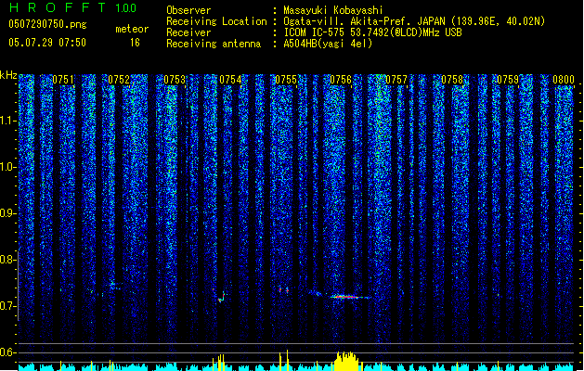This screenshot has width=584, height=371.
Task: Click the HROFFT program title
Action: (58, 7)
